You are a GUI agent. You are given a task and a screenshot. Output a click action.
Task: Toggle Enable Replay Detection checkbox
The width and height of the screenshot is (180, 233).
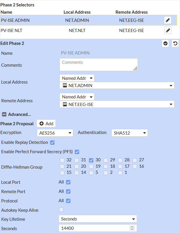tap(52, 142)
